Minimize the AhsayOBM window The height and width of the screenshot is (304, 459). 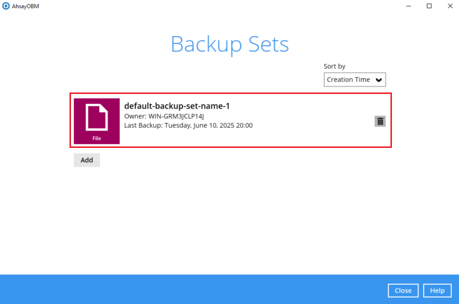click(x=408, y=6)
